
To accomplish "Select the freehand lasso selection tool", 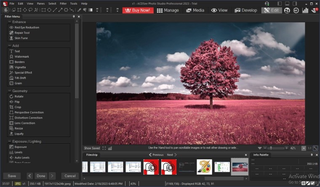I will 30,10.
